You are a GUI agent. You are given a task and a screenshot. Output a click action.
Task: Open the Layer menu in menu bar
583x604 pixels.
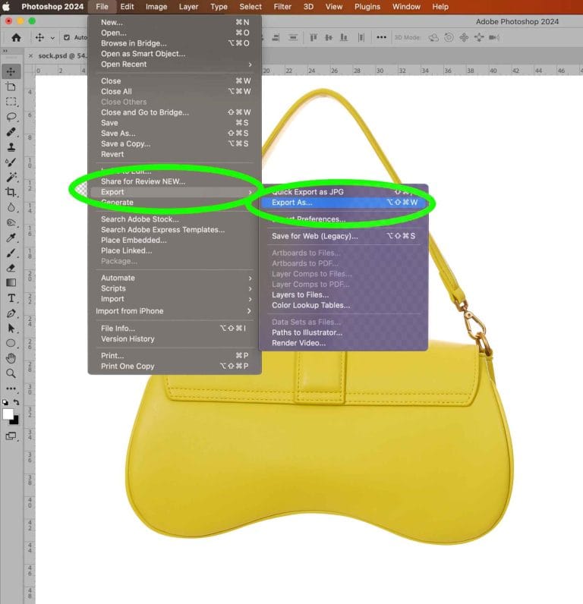[x=188, y=7]
